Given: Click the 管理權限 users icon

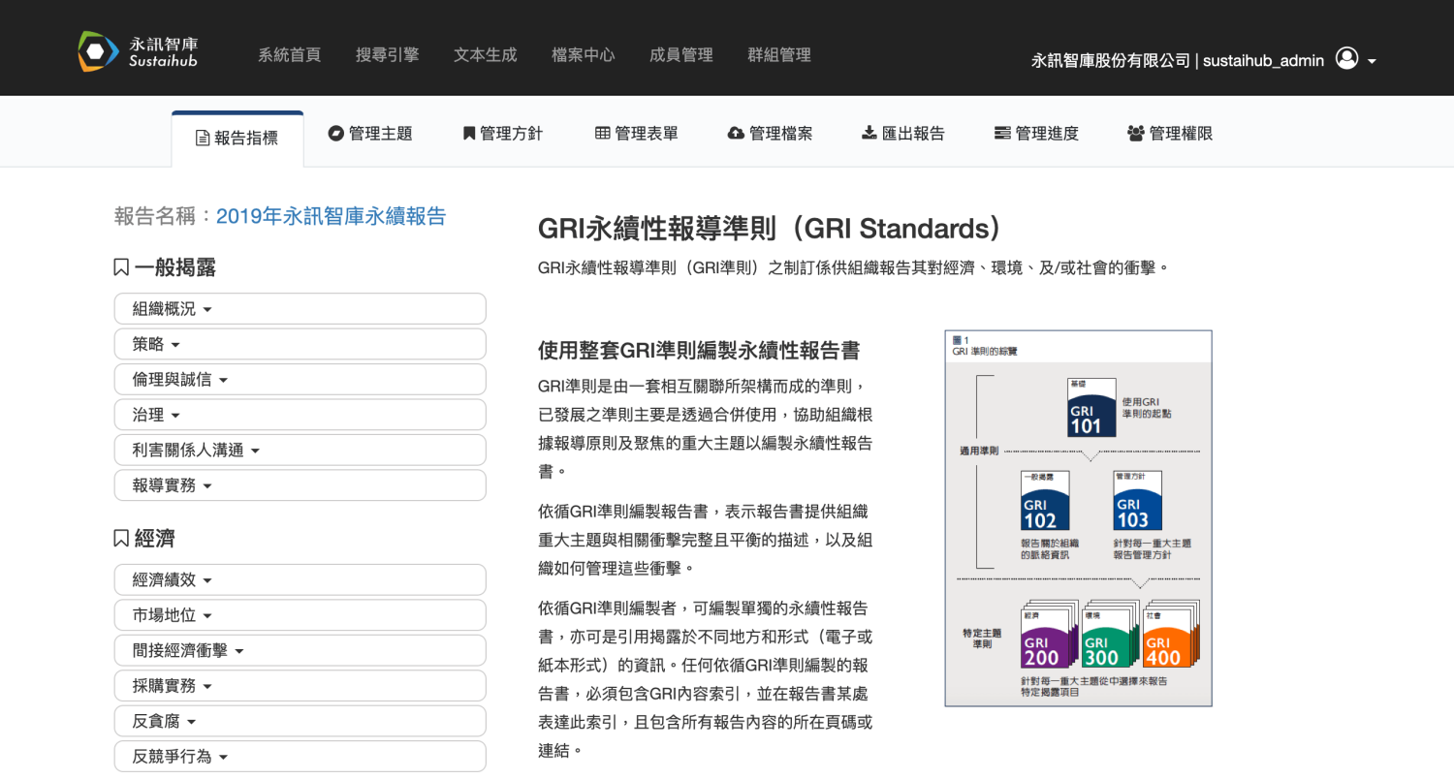Looking at the screenshot, I should pos(1136,134).
